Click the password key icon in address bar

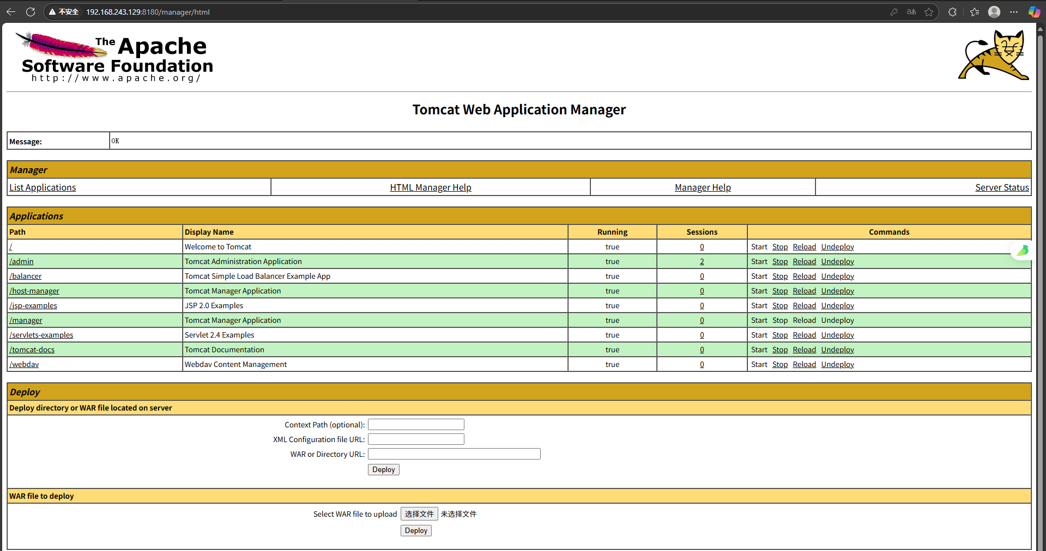click(894, 12)
